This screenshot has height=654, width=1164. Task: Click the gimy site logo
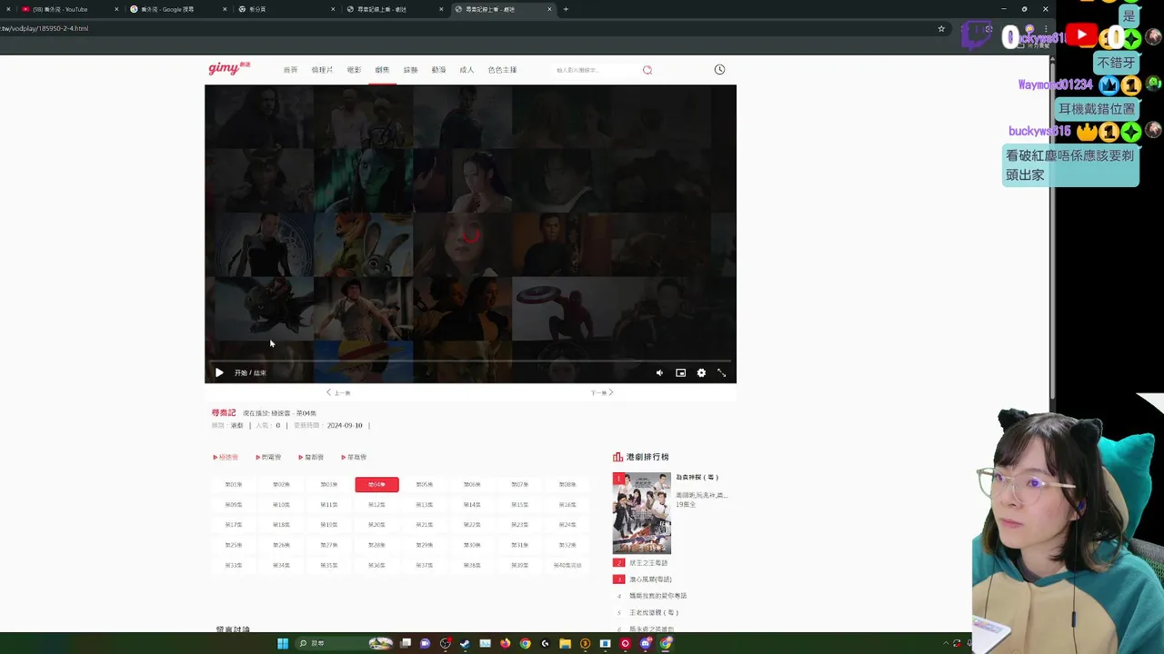(228, 68)
